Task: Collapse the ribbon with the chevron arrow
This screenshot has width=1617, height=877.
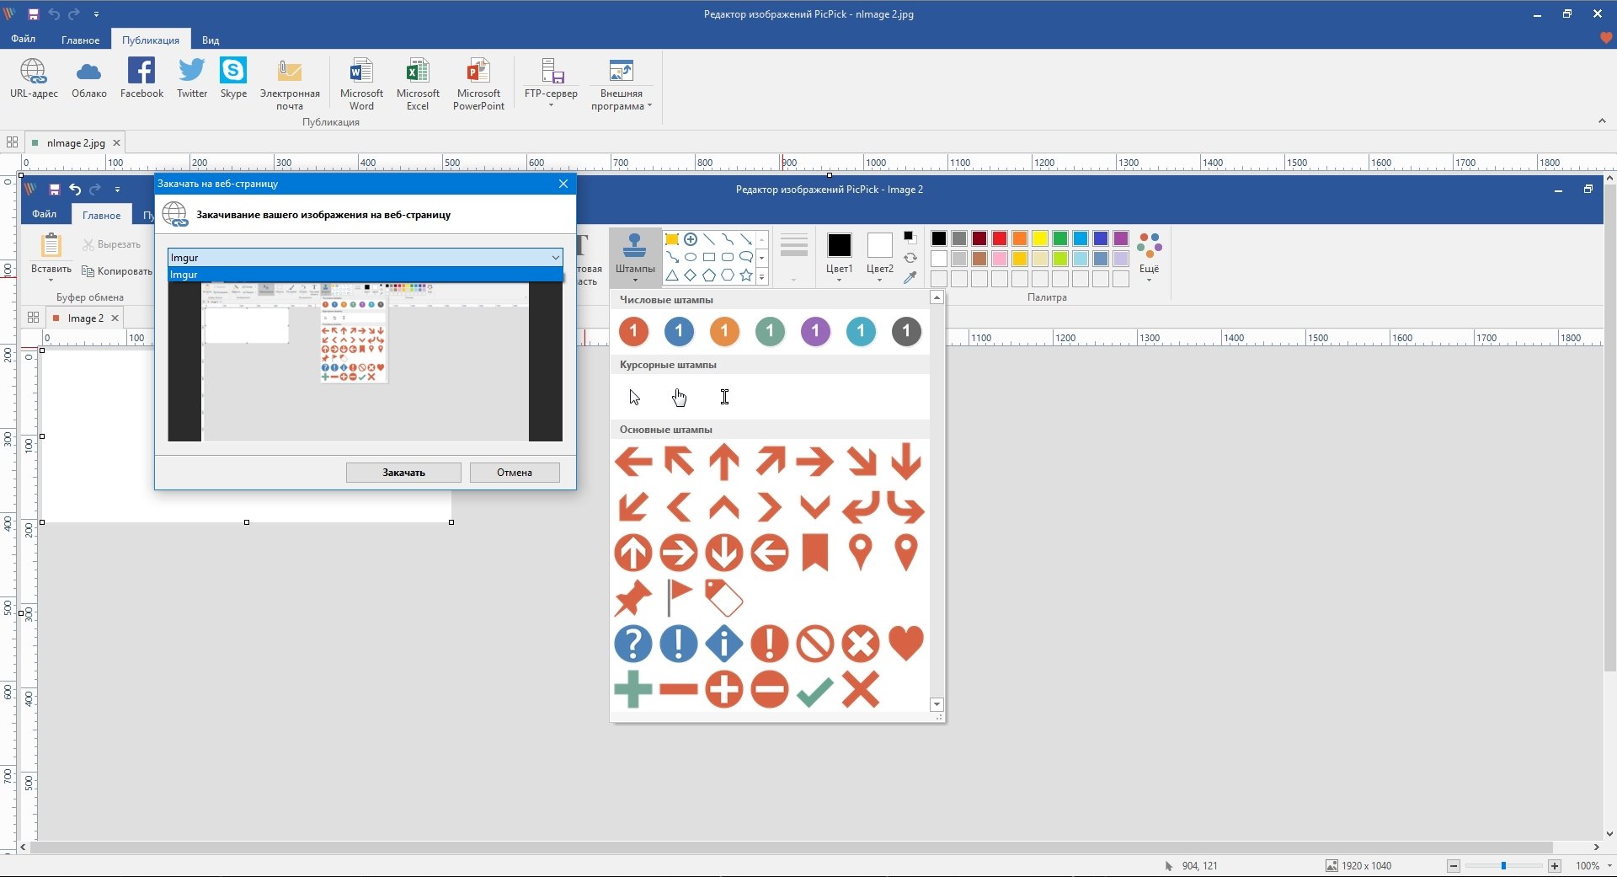Action: (x=1602, y=121)
